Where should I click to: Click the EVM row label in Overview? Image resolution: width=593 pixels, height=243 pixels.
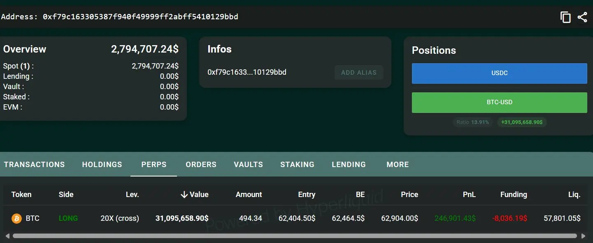[13, 107]
